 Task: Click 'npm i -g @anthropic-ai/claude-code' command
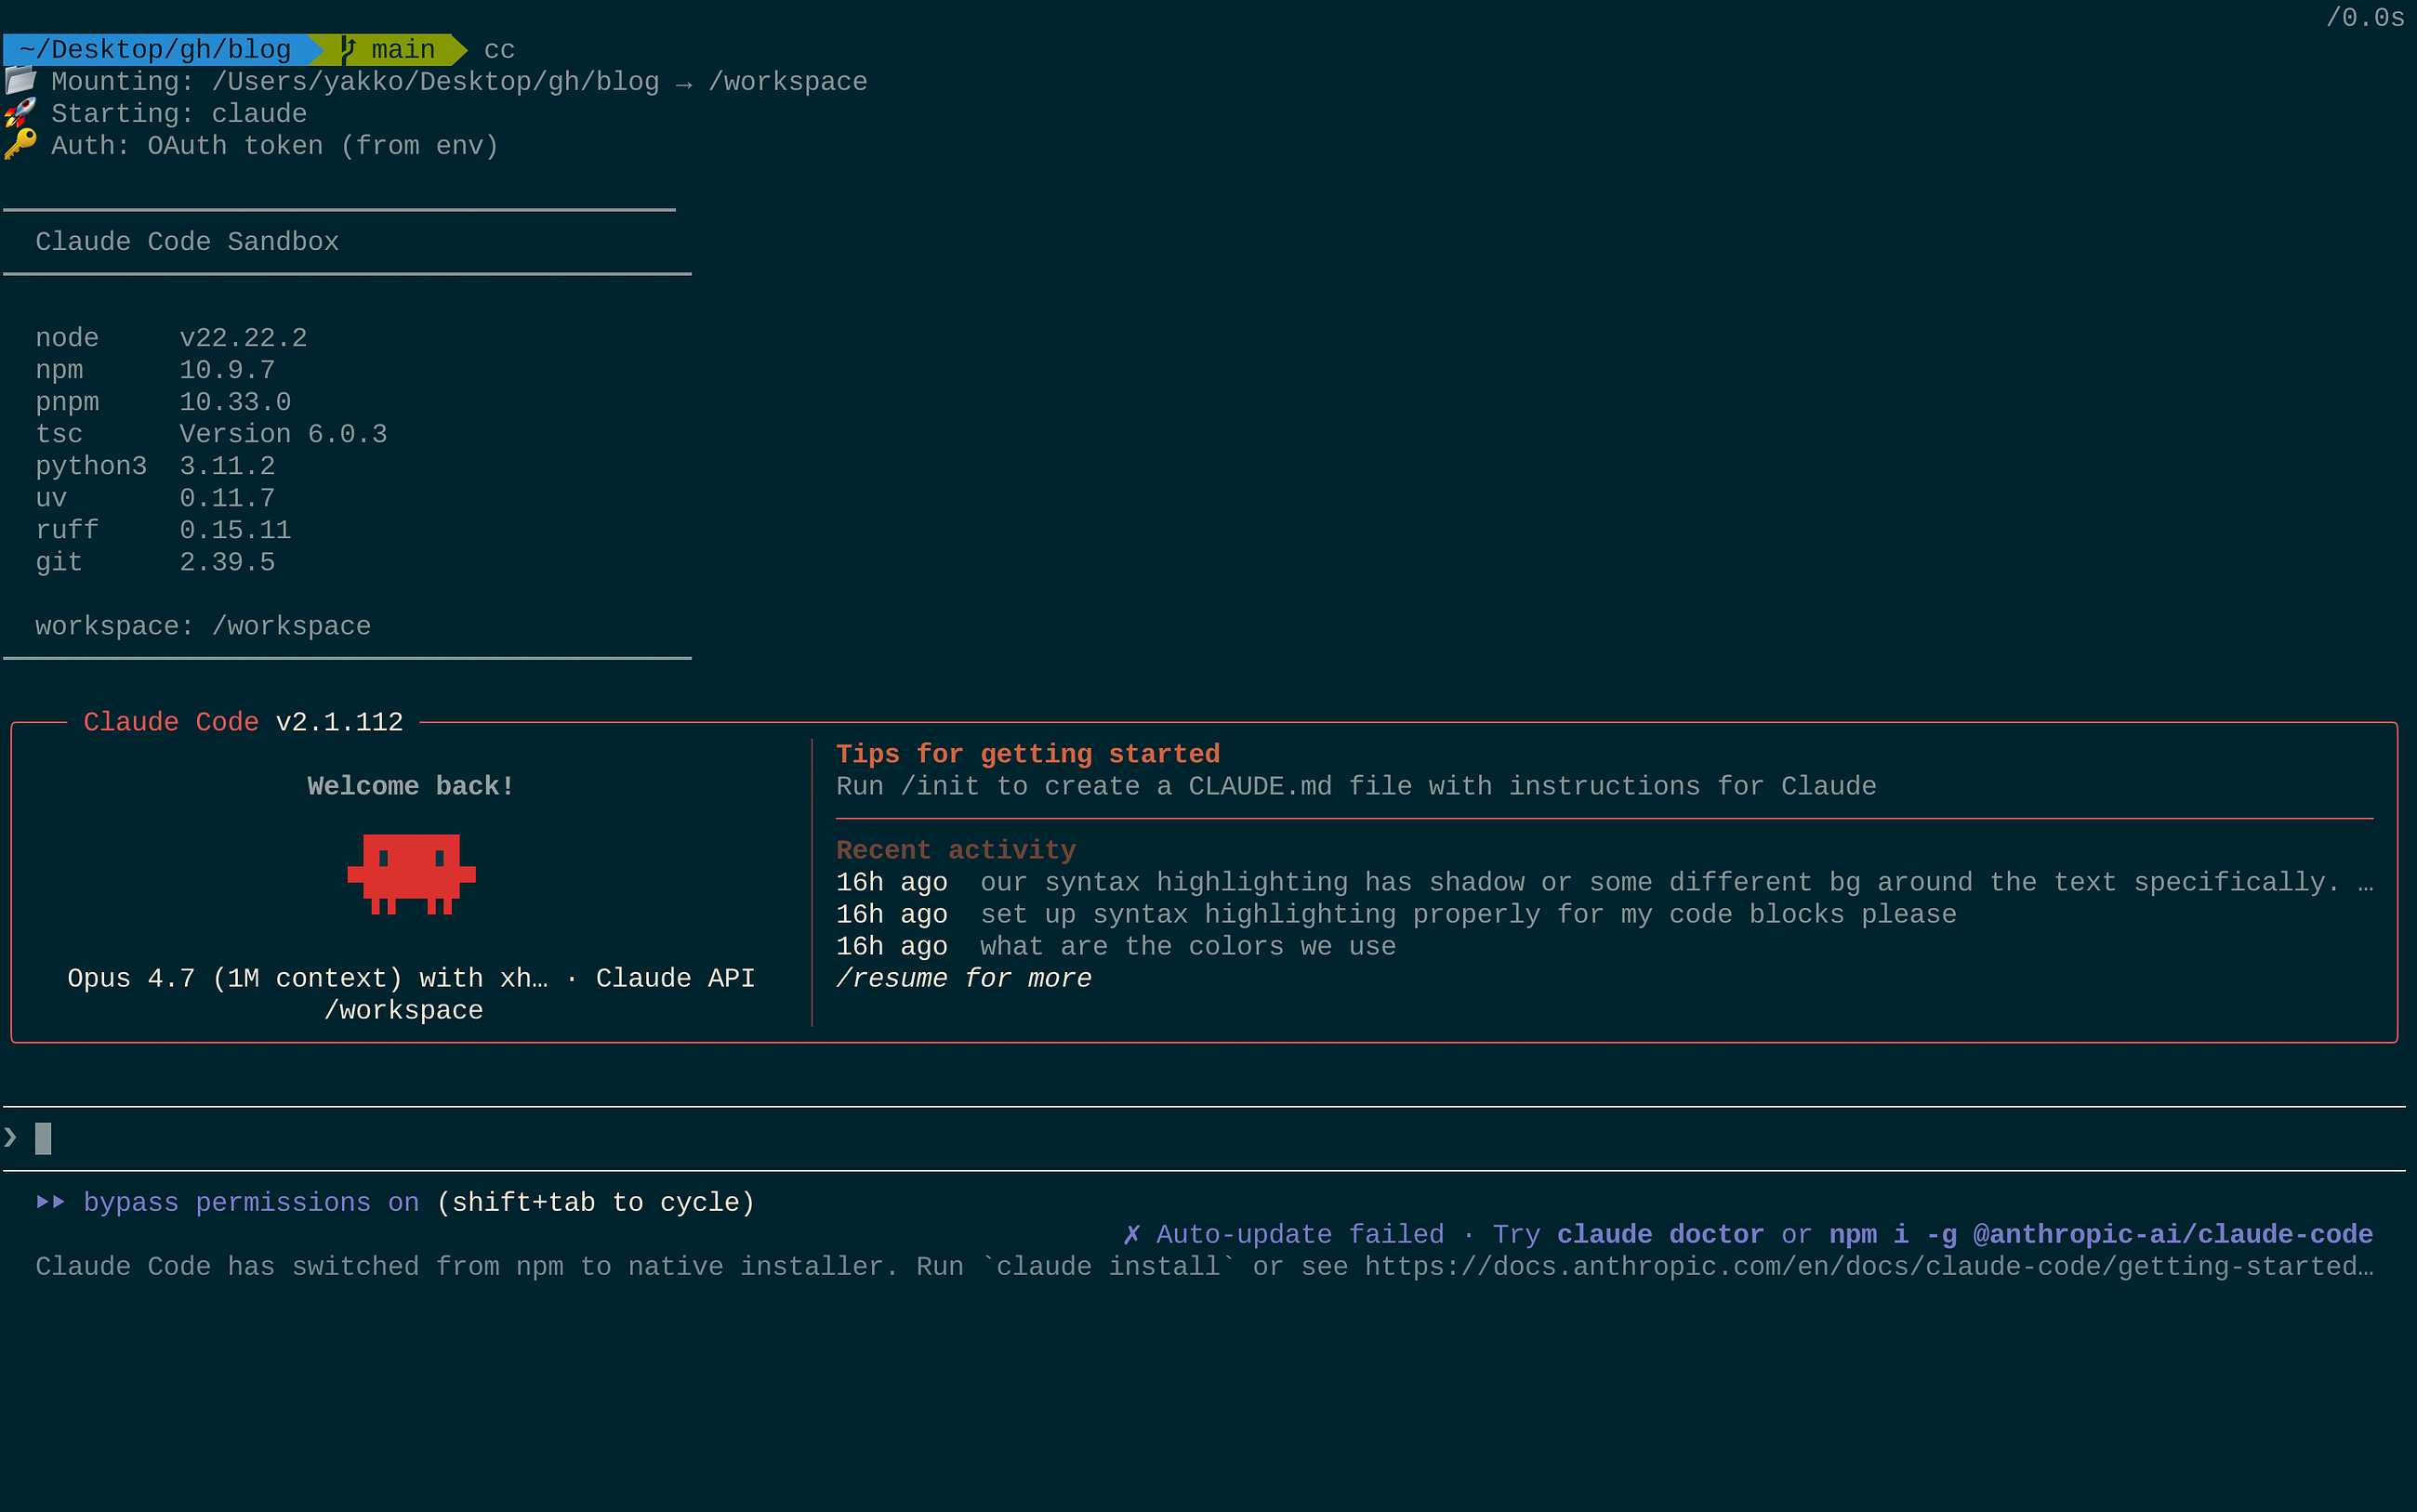pos(2101,1234)
